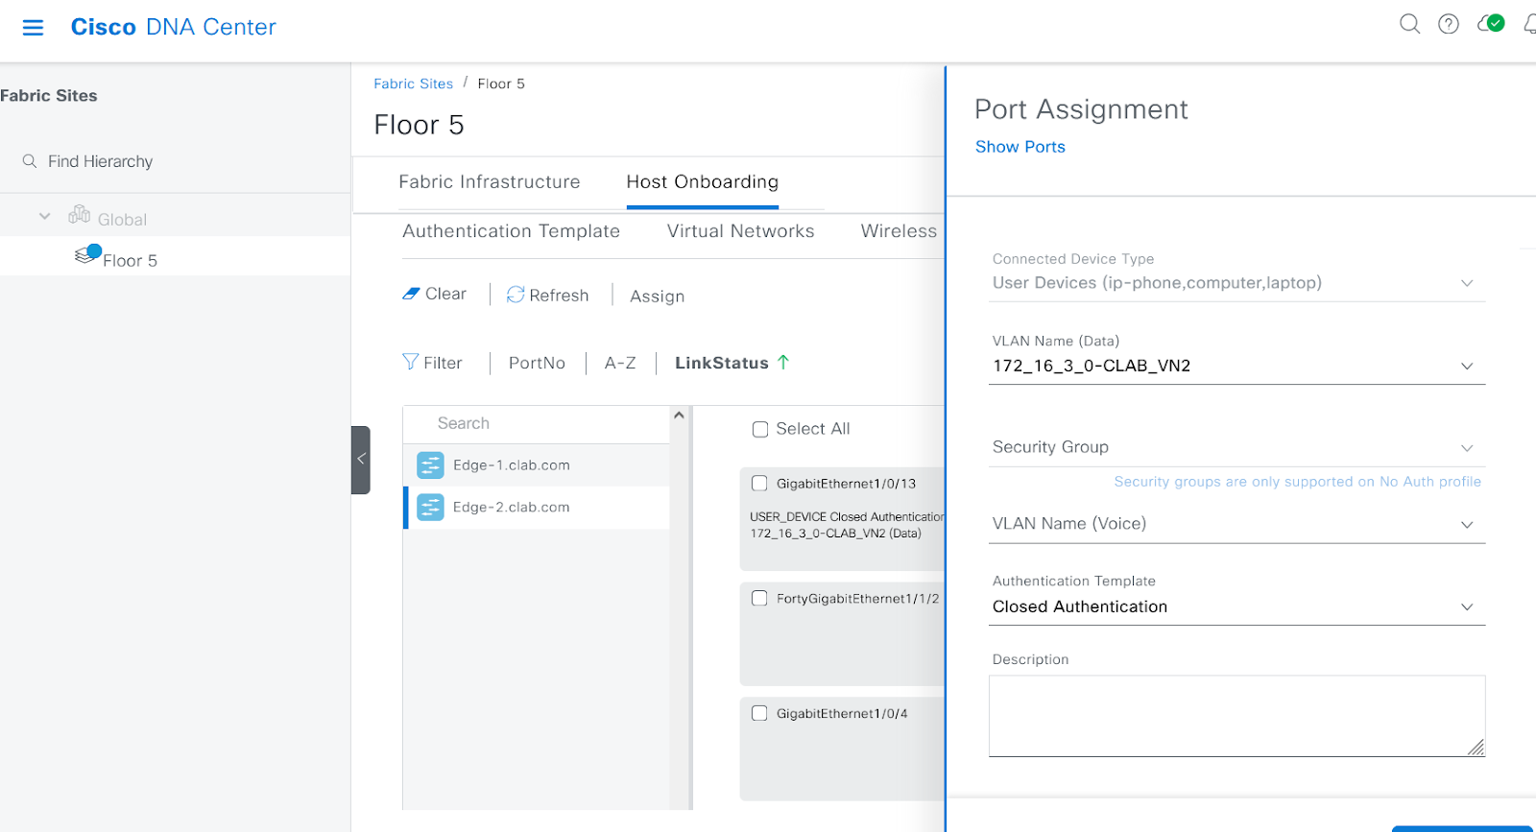Screen dimensions: 1536x832
Task: Open the notifications bell icon
Action: [x=1529, y=24]
